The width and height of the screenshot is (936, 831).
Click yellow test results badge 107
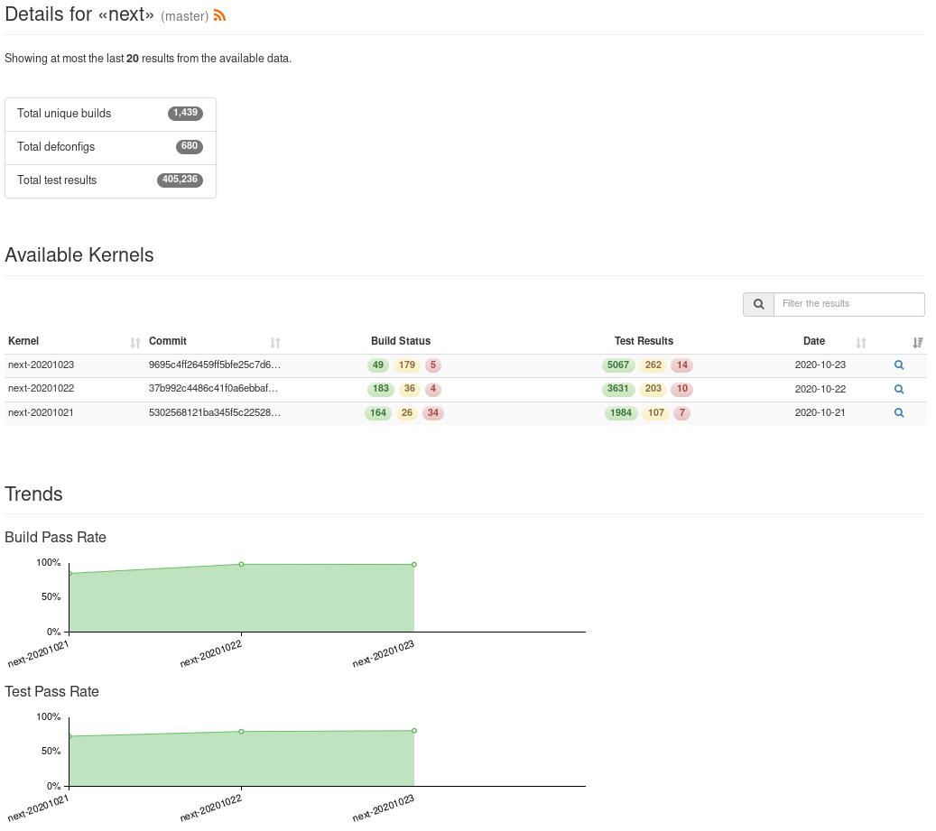[656, 413]
